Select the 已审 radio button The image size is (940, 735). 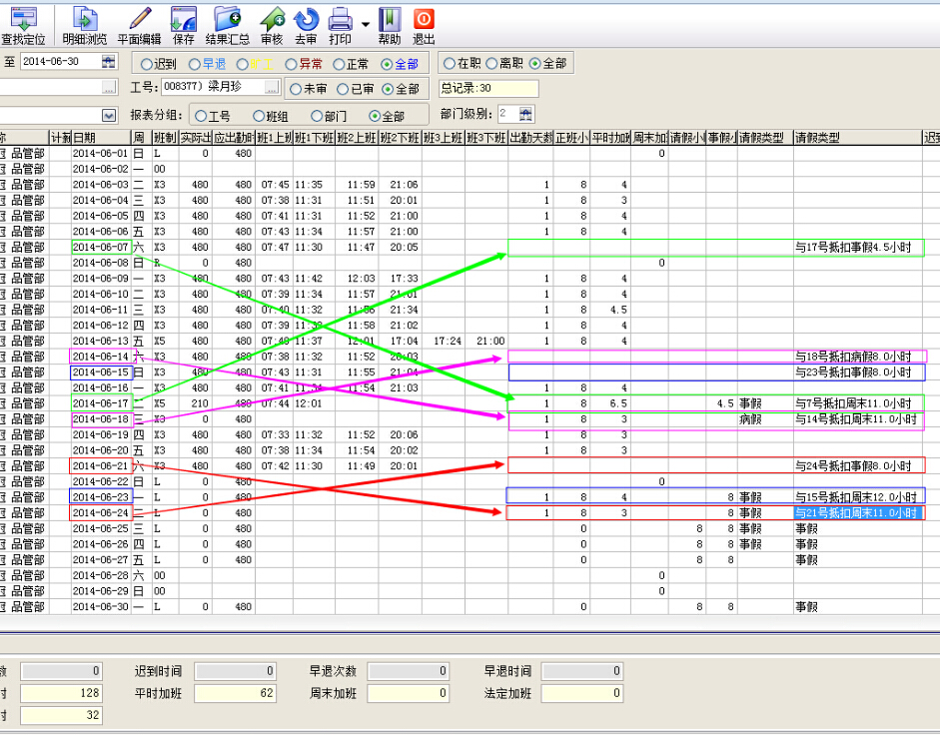[343, 89]
